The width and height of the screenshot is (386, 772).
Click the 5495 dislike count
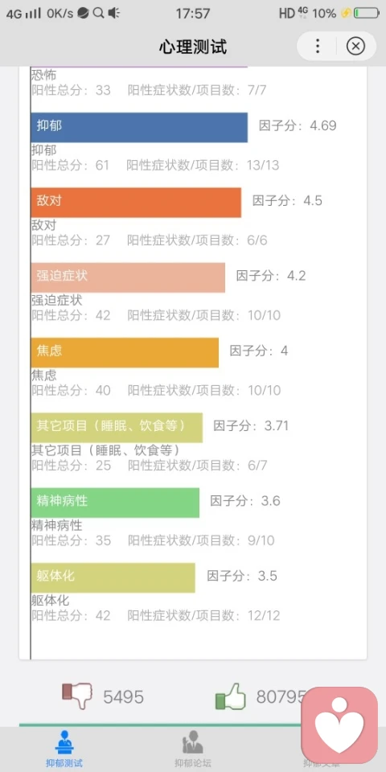click(x=123, y=697)
